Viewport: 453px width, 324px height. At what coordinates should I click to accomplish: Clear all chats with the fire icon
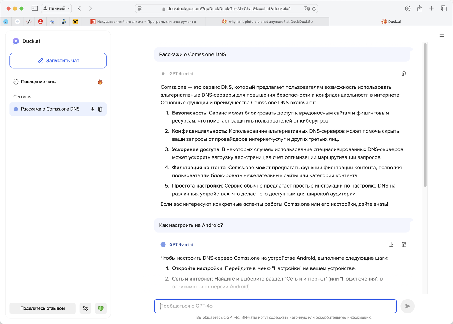[x=100, y=82]
